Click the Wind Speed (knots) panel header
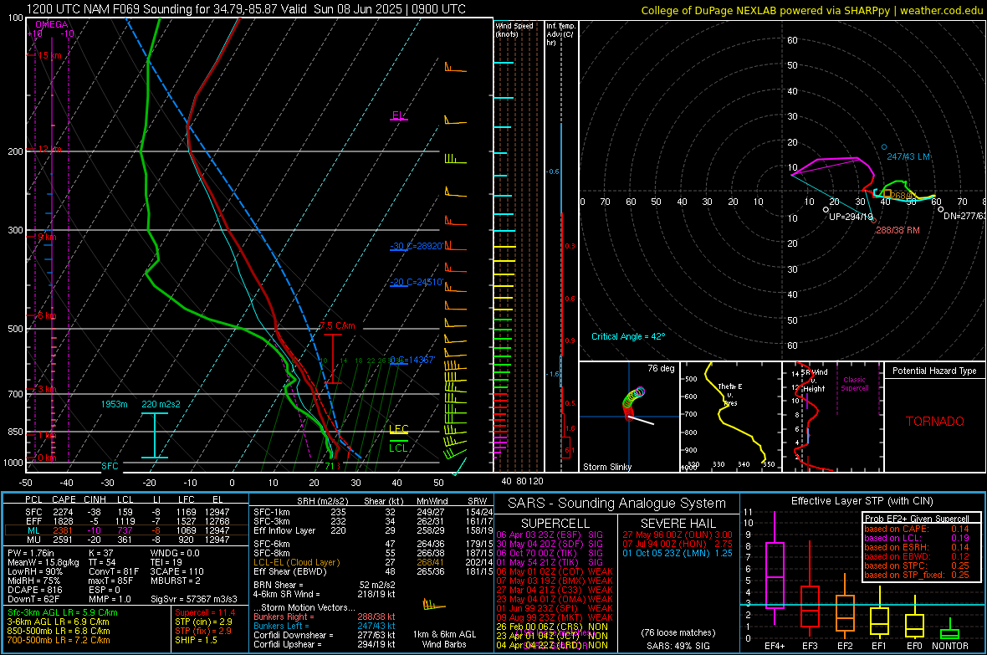The width and height of the screenshot is (987, 655). (x=514, y=29)
